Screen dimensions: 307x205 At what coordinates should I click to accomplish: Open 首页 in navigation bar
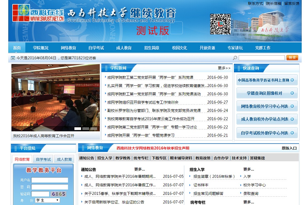pos(17,48)
